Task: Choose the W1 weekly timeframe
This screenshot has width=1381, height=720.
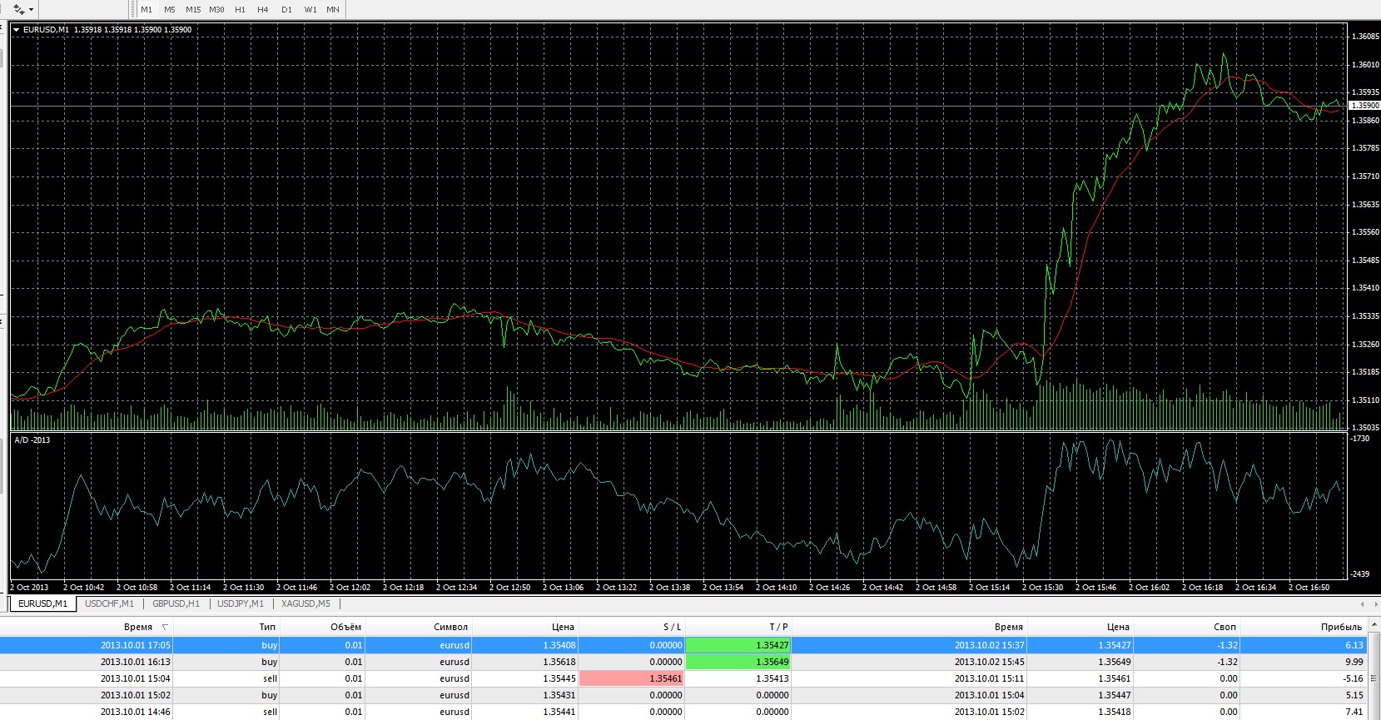Action: click(x=310, y=9)
